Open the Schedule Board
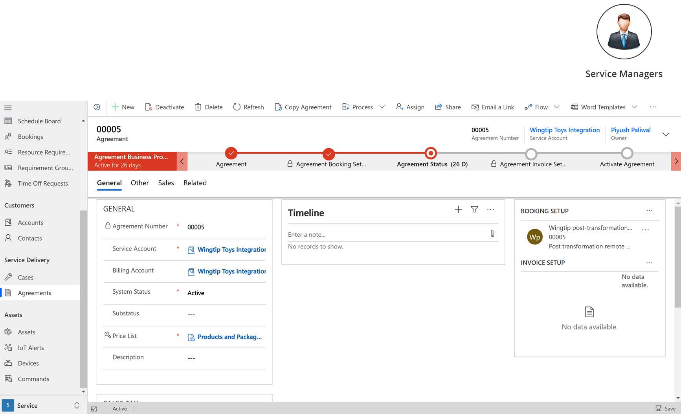Screen dimensions: 681x414 [39, 121]
